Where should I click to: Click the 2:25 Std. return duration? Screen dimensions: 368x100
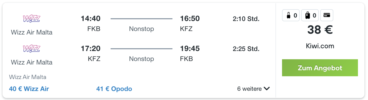click(246, 49)
